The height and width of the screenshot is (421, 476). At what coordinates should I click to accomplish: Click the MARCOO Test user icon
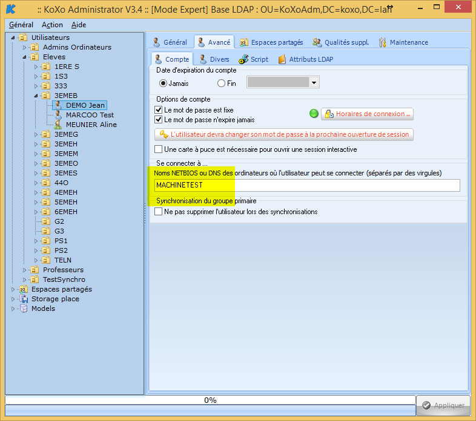tap(58, 115)
